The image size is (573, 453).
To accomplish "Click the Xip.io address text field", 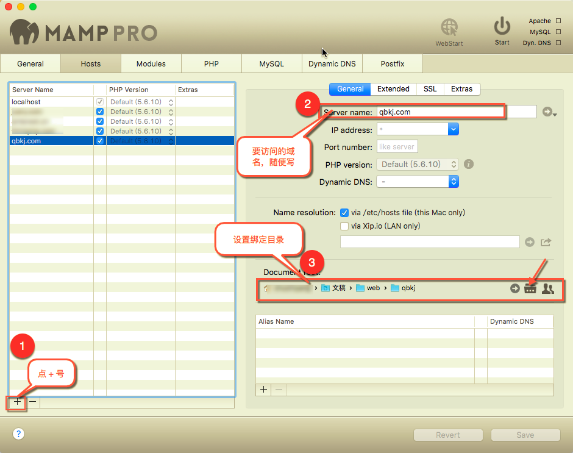I will point(430,242).
